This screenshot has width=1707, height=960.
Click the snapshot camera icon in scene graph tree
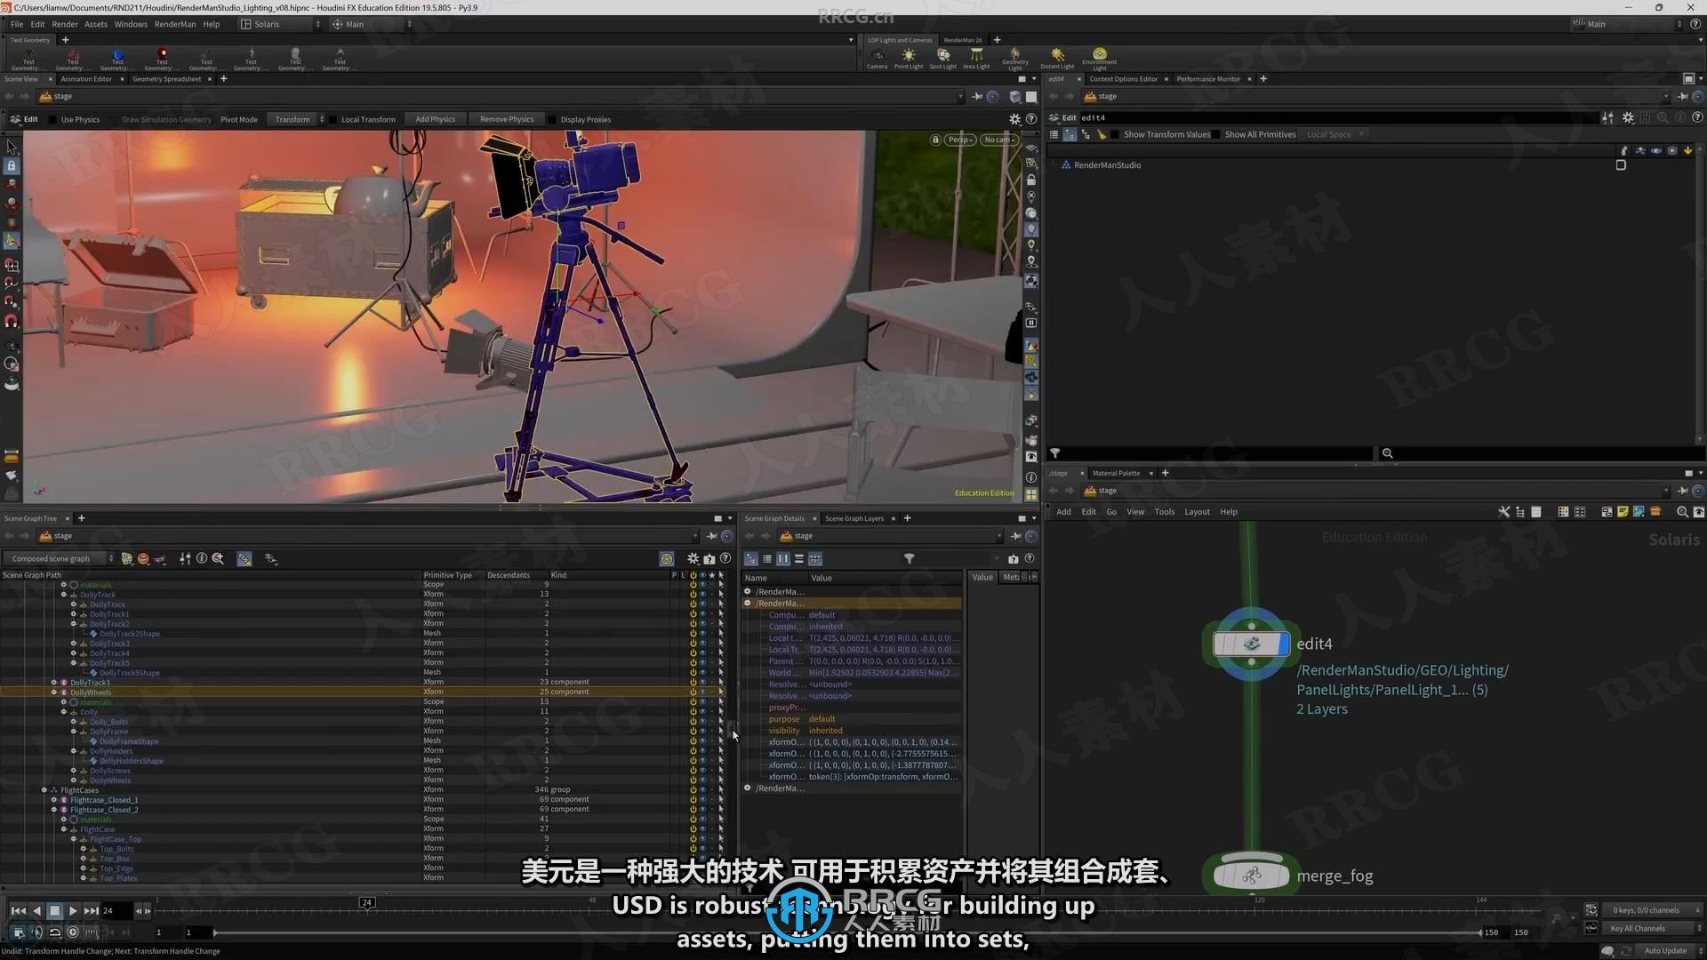coord(709,559)
